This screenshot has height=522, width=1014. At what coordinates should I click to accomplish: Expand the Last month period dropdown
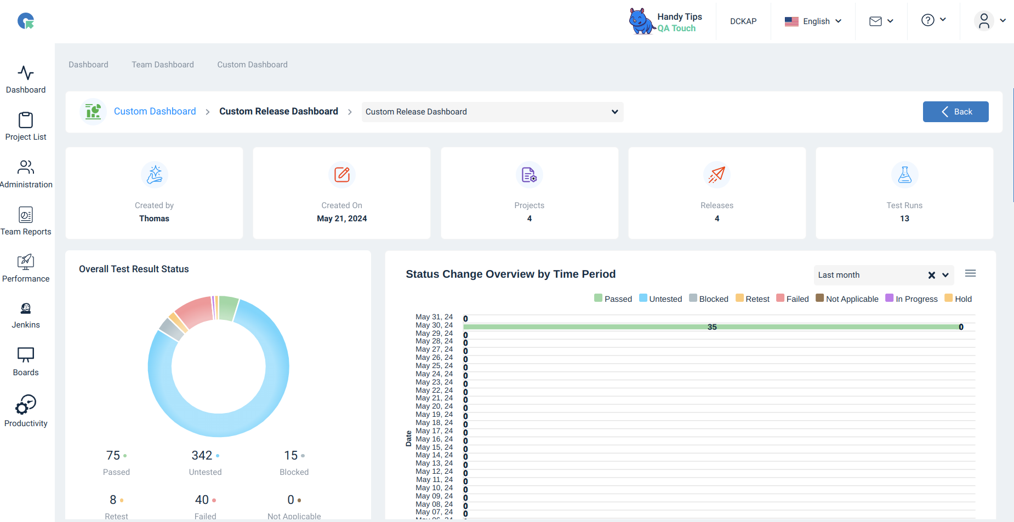[945, 275]
